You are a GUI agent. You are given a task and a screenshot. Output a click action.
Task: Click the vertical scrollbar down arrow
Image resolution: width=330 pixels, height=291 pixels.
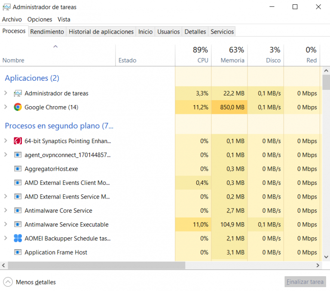tap(326, 258)
